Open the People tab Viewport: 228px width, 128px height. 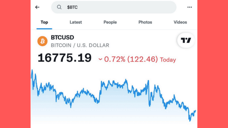point(110,22)
